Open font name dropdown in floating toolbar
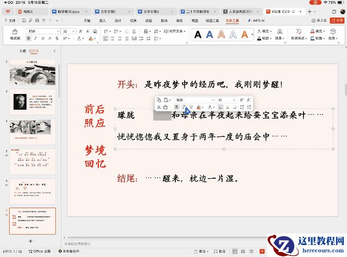This screenshot has width=347, height=257. point(212,100)
